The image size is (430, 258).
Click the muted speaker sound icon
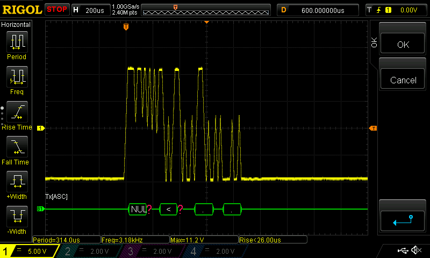(x=417, y=250)
